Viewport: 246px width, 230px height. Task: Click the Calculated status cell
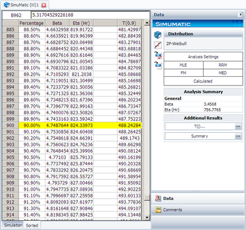[203, 81]
